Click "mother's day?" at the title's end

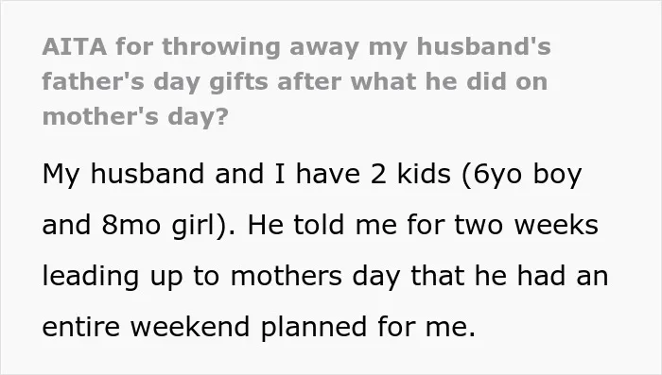135,116
